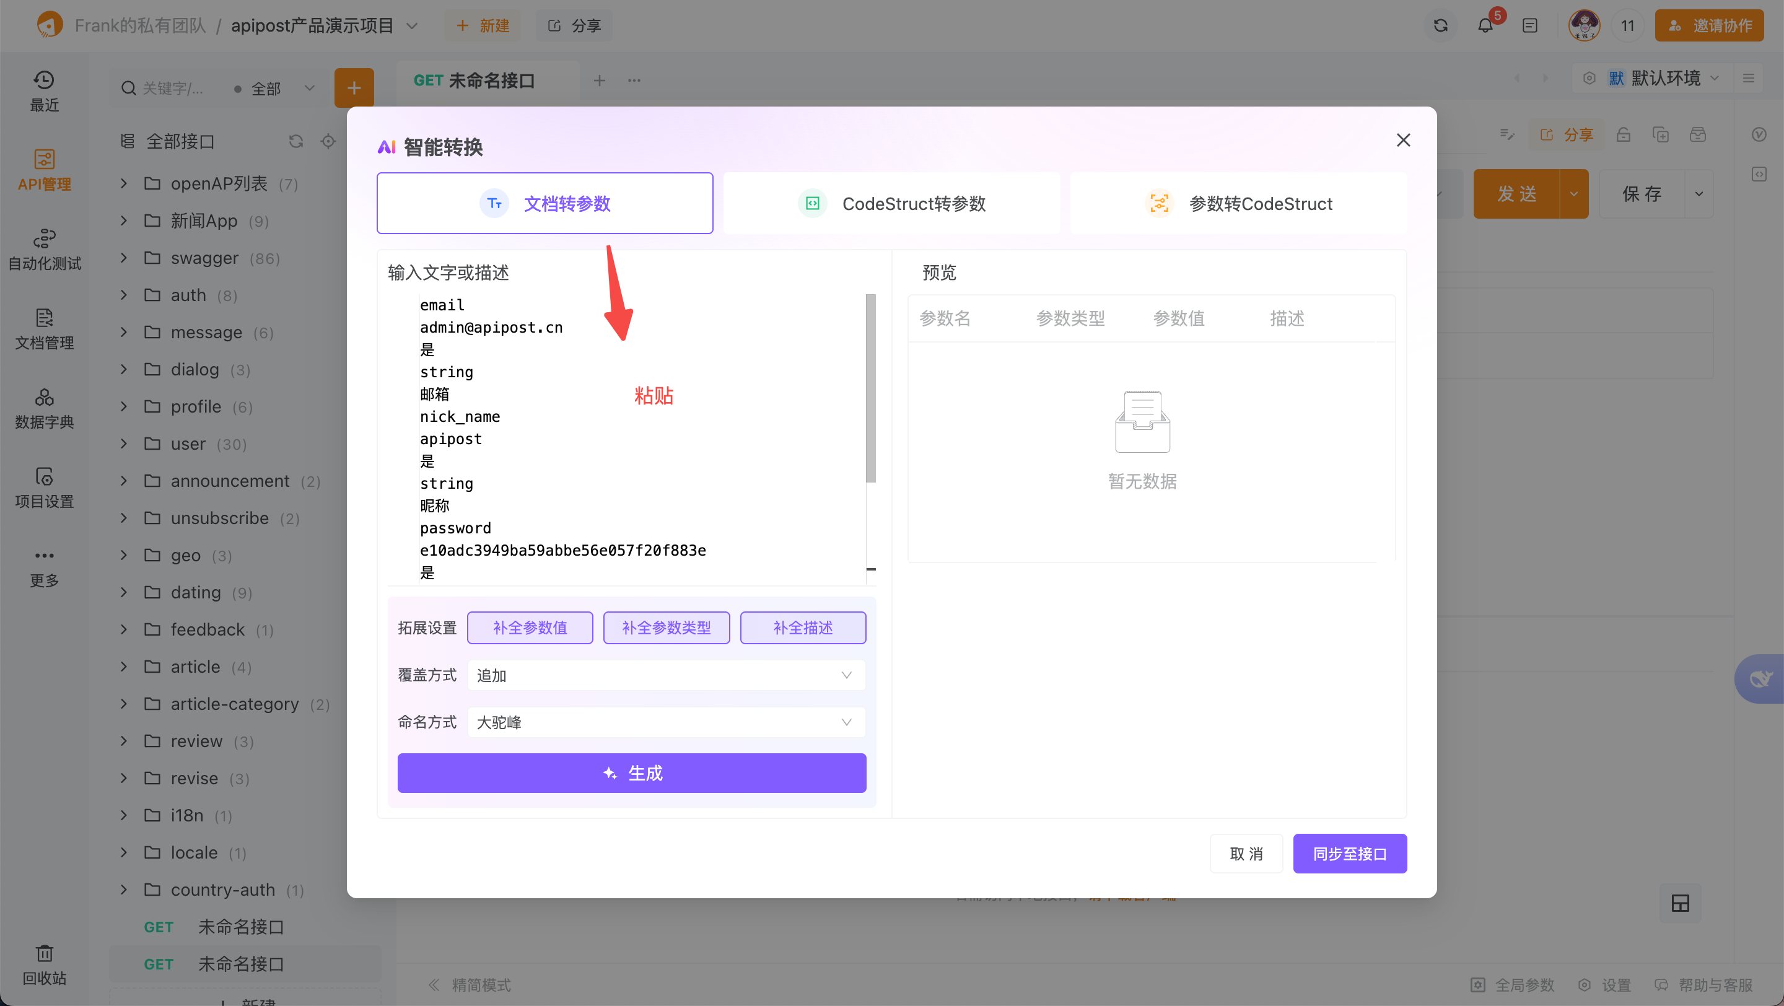Image resolution: width=1784 pixels, height=1006 pixels.
Task: Enable the 补全描述 option
Action: pyautogui.click(x=803, y=628)
